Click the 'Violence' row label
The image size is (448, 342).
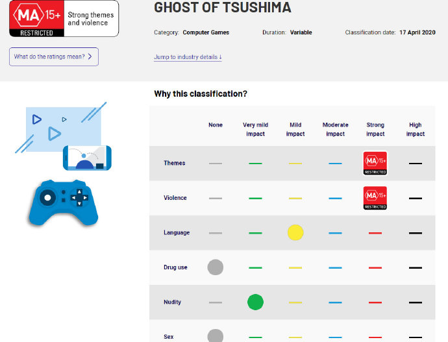[175, 198]
